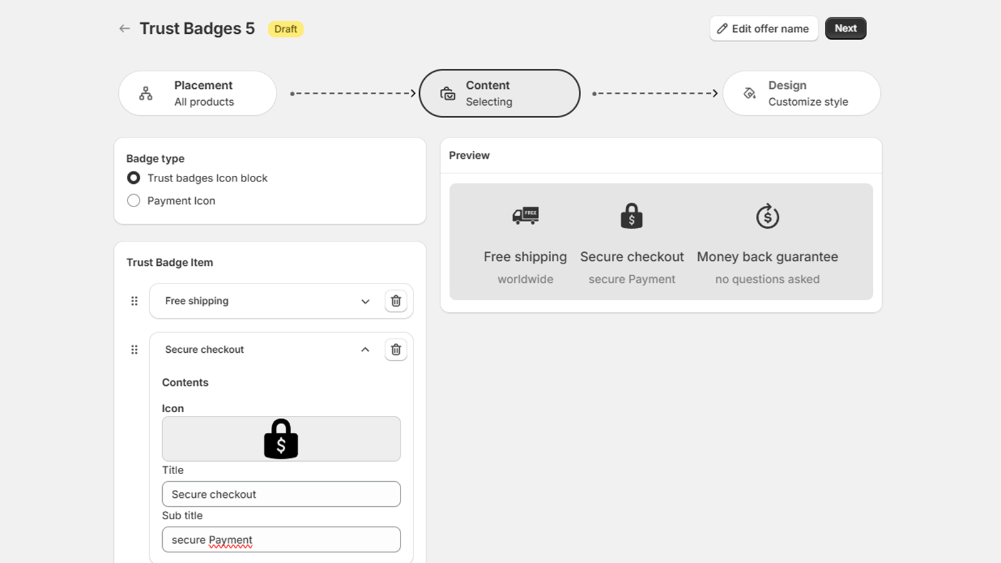
Task: Delete the Secure checkout badge item
Action: (x=396, y=350)
